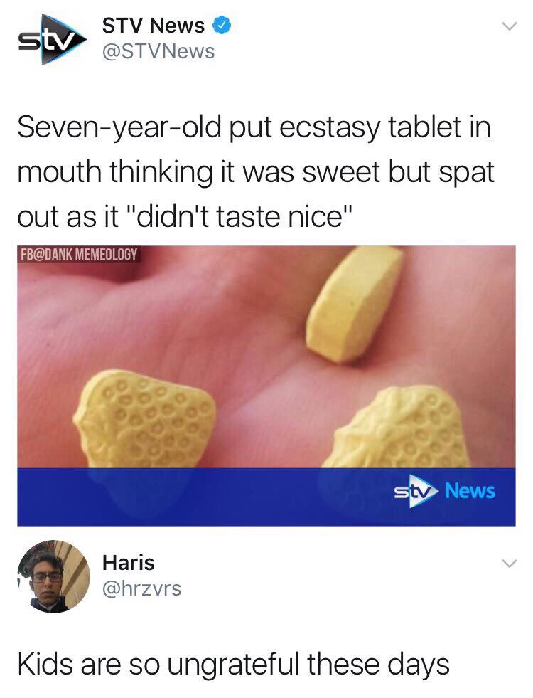Open the Haris tweet options chevron
Image resolution: width=533 pixels, height=698 pixels.
[510, 563]
